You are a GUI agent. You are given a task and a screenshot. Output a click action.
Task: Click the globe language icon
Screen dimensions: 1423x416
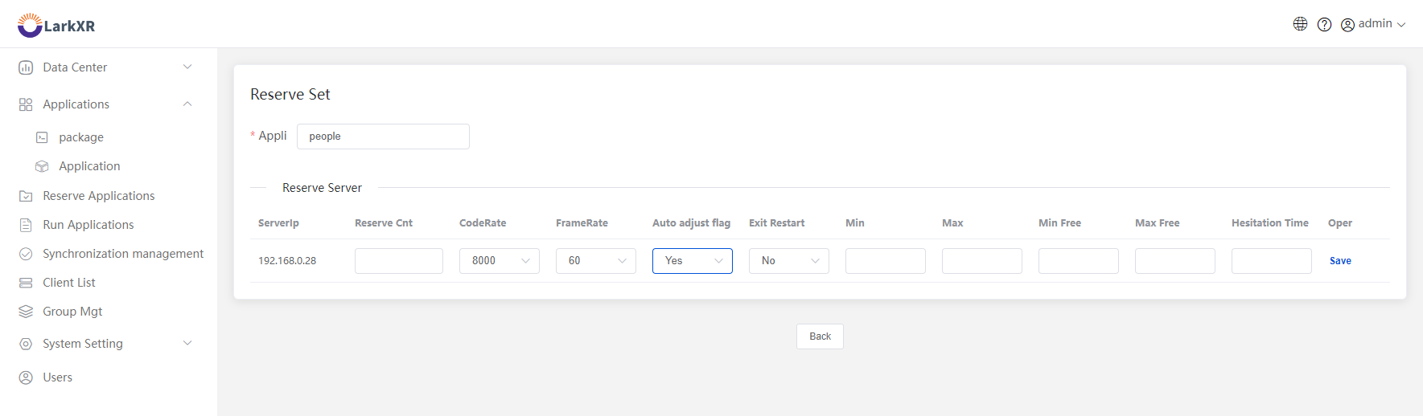tap(1300, 24)
